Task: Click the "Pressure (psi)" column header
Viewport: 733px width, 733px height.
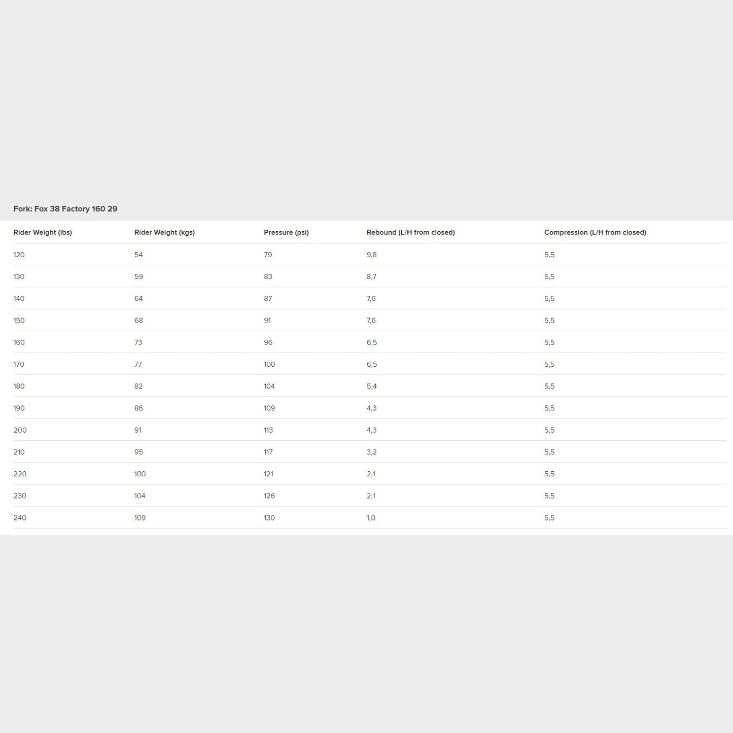Action: click(x=286, y=233)
